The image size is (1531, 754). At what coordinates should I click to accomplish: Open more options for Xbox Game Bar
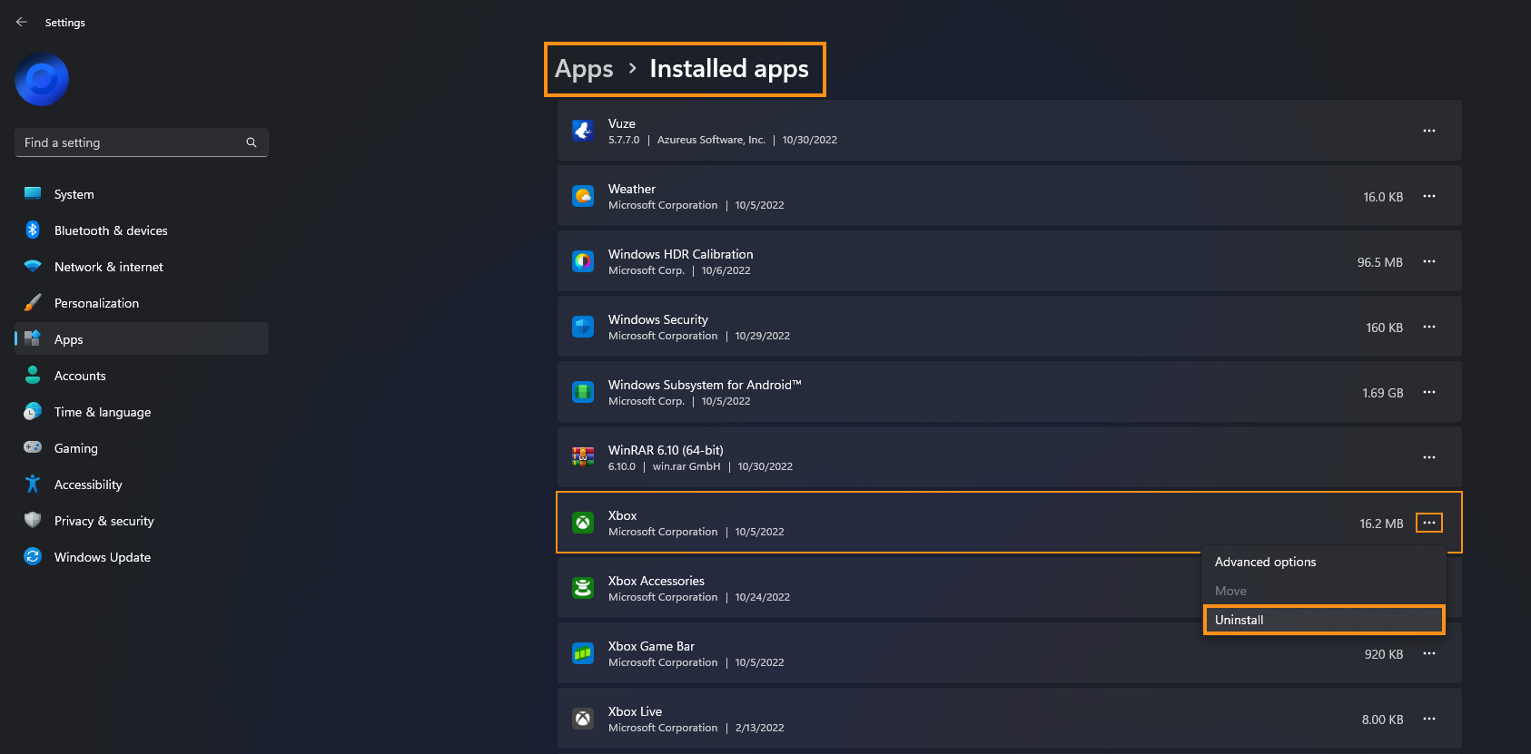tap(1429, 653)
